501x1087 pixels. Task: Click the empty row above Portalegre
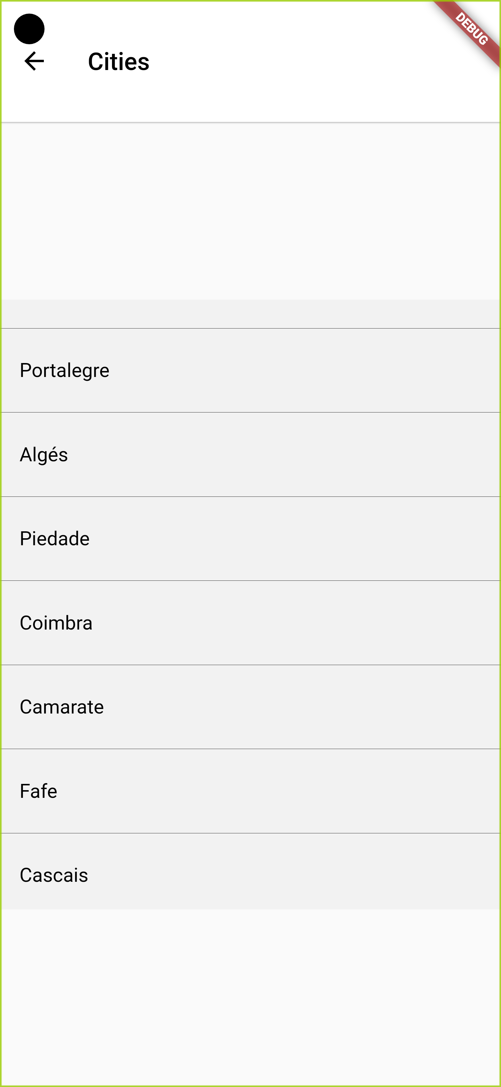coord(250,314)
